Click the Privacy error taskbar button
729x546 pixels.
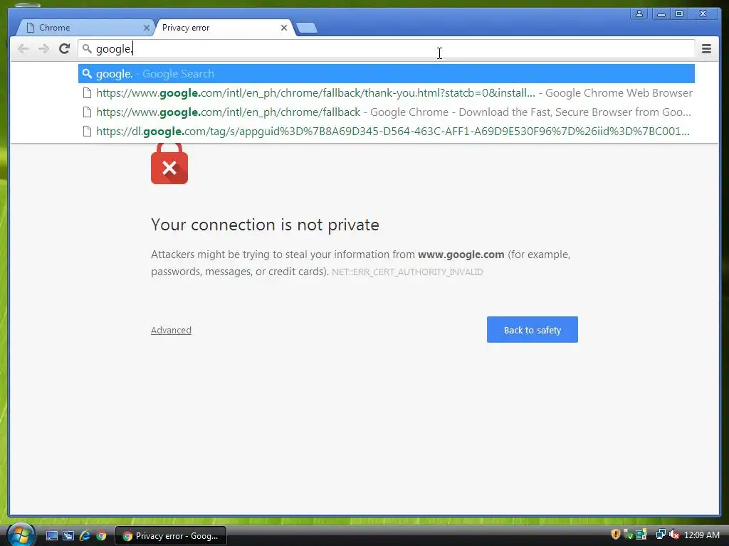coord(171,536)
